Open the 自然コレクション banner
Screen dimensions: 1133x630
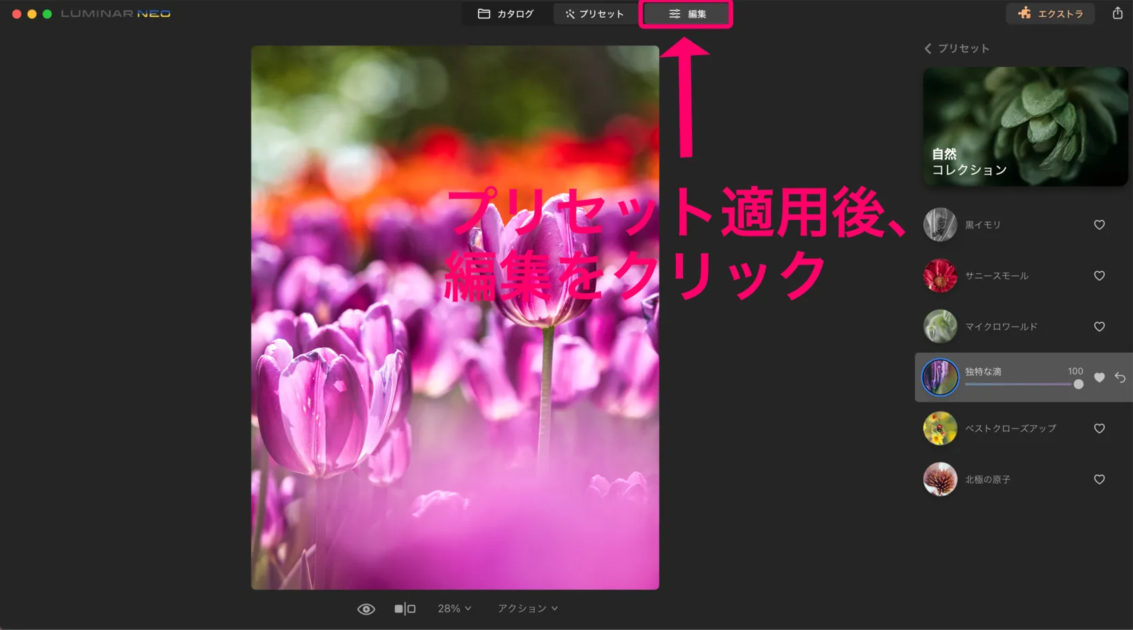pyautogui.click(x=1024, y=126)
